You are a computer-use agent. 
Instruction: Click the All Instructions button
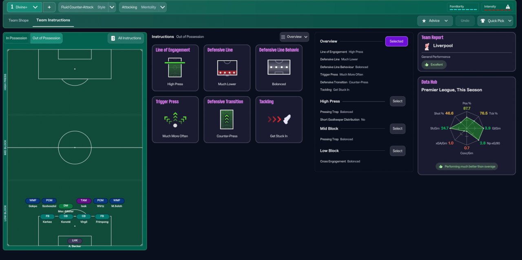126,38
